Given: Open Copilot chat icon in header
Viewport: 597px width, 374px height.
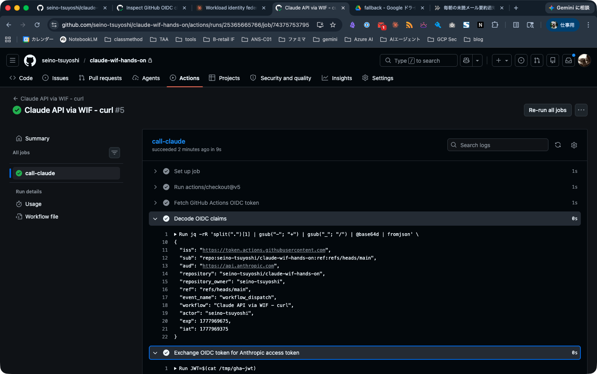Looking at the screenshot, I should pyautogui.click(x=466, y=60).
